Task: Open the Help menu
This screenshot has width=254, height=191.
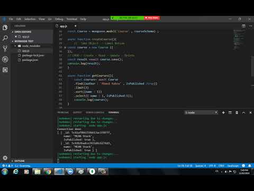Action: (83, 19)
